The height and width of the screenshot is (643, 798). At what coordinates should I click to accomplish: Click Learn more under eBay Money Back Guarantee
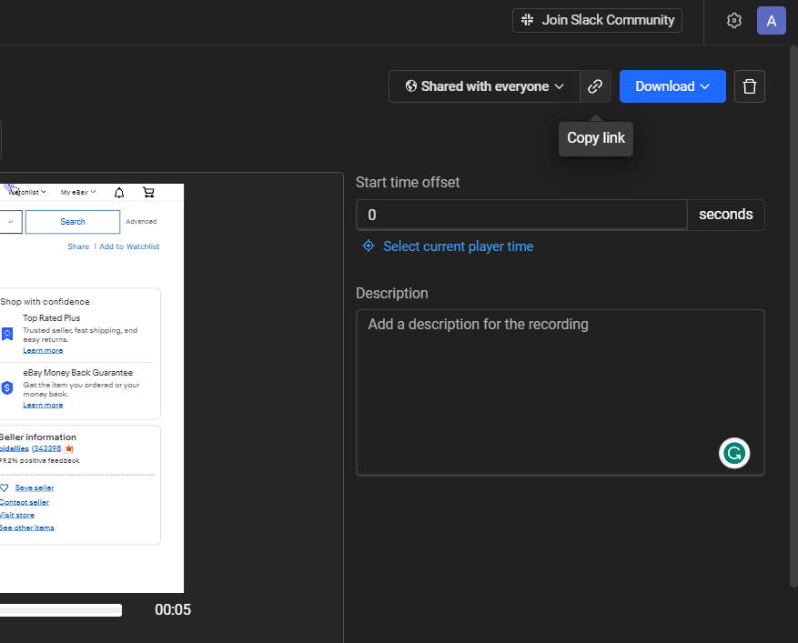(43, 406)
